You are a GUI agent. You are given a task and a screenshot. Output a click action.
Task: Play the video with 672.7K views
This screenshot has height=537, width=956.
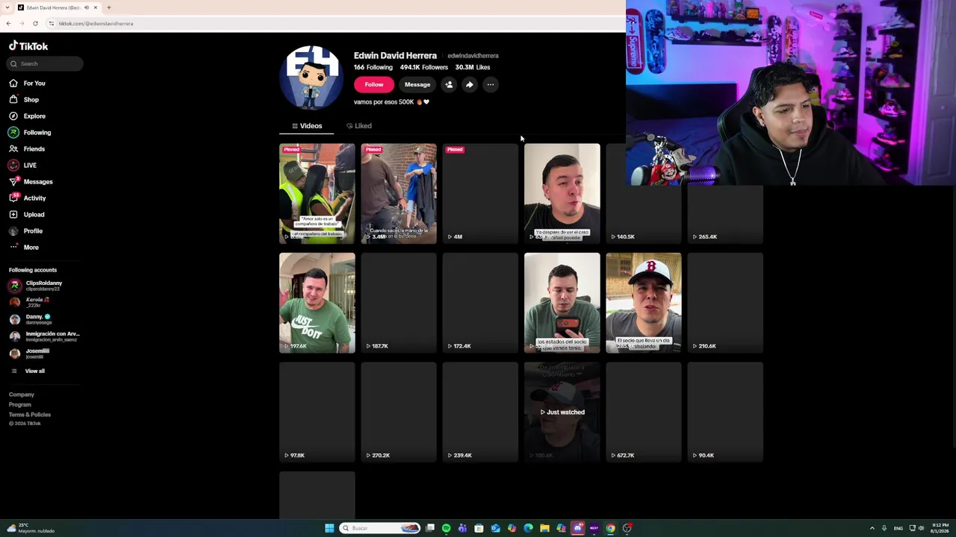tap(644, 412)
